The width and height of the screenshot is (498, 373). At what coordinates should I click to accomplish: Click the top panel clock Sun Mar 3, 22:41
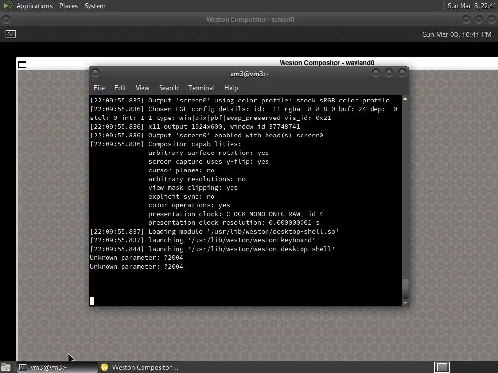471,6
